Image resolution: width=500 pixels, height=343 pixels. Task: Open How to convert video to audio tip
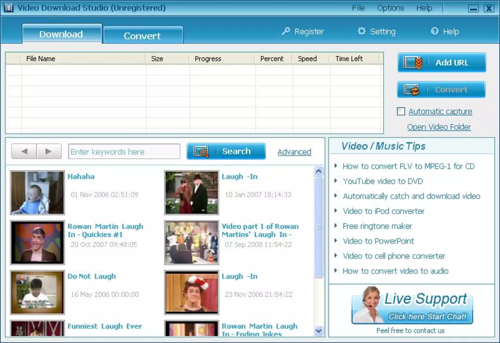395,271
